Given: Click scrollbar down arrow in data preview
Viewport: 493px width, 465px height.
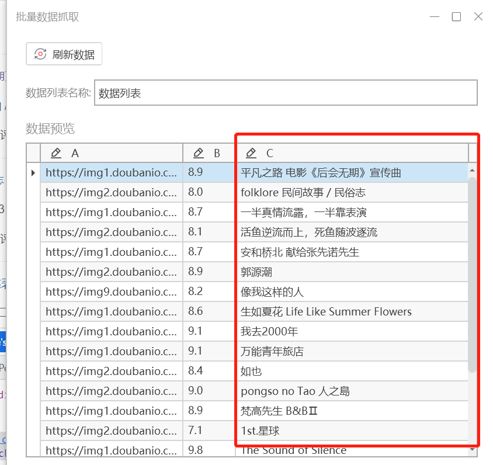Looking at the screenshot, I should click(472, 450).
